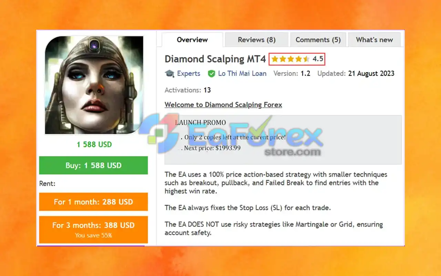Screen dimensions: 441x276
Task: Click the 4.5 rating number
Action: coord(318,59)
